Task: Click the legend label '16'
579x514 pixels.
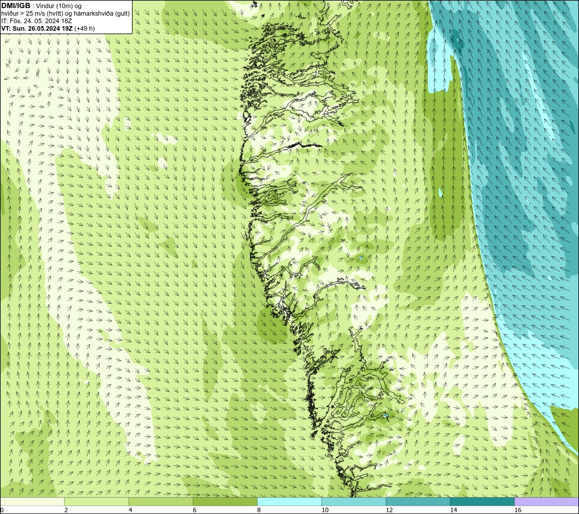Action: [x=518, y=510]
